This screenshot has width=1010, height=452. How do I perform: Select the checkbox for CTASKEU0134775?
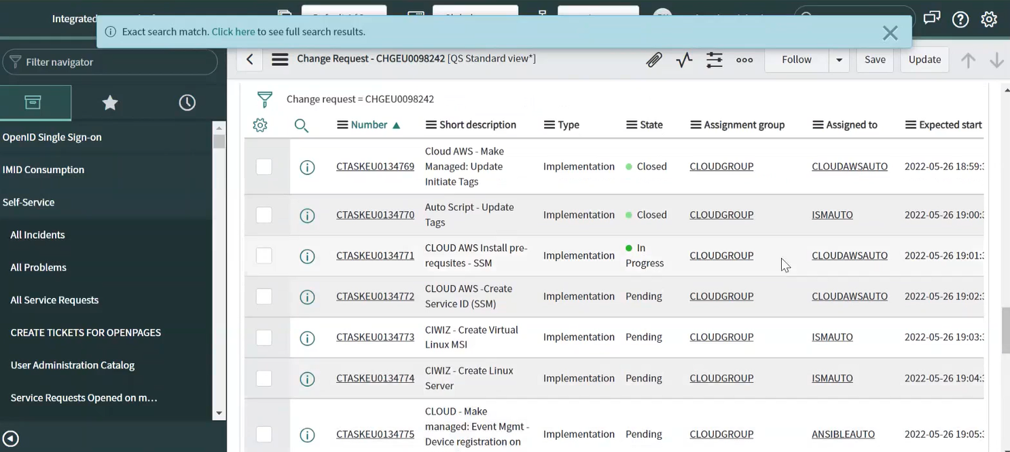pyautogui.click(x=264, y=434)
